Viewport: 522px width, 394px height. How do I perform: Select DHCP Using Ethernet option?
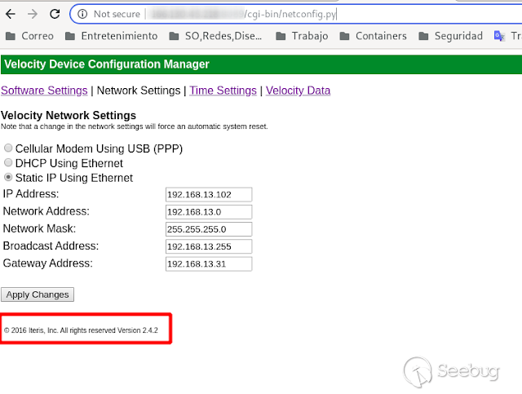[8, 162]
